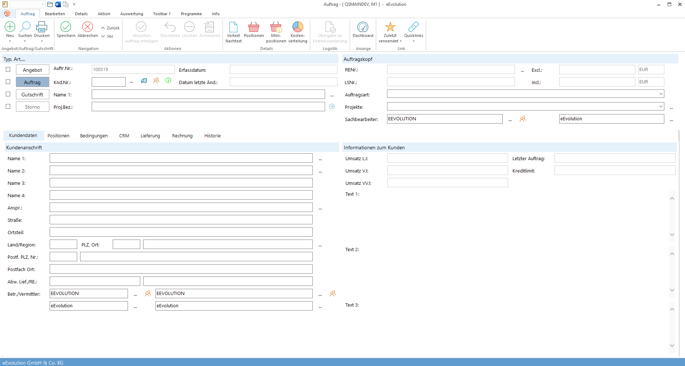
Task: Select the Angebot type button
Action: pos(33,70)
